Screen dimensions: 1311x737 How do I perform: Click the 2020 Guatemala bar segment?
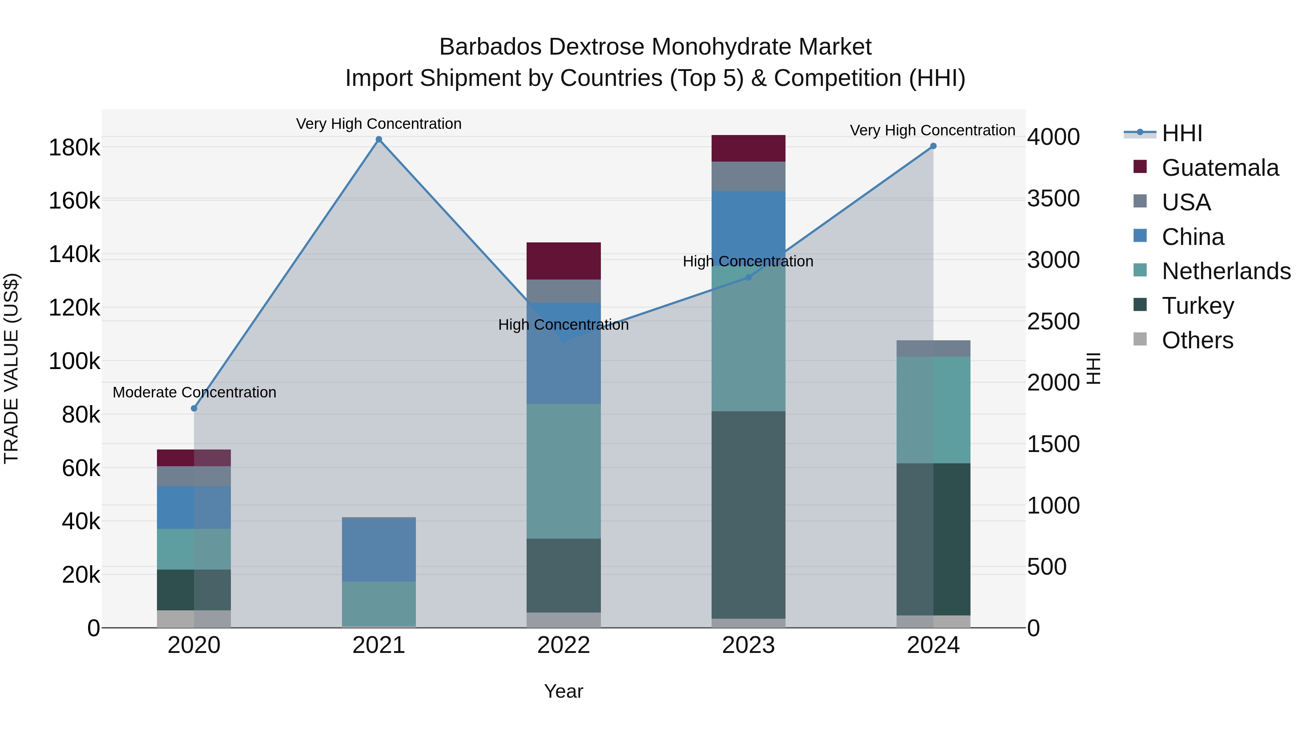pos(194,458)
